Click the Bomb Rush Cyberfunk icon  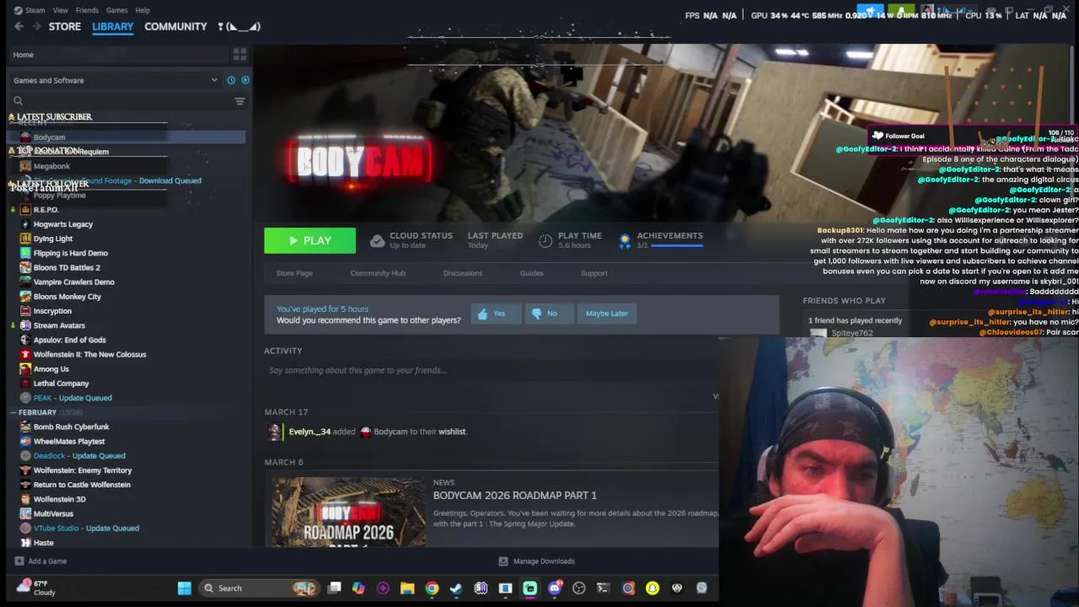point(25,427)
